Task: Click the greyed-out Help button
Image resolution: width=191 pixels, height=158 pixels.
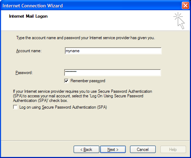Action: pos(173,149)
